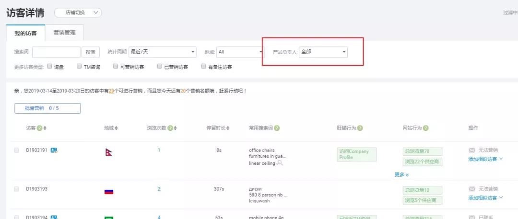Open view count 1 for D1903191
The height and width of the screenshot is (219, 518).
click(x=159, y=150)
